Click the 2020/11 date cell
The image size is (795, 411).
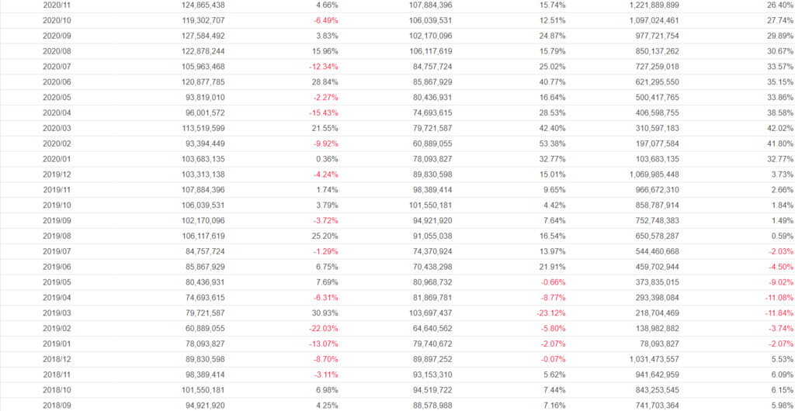coord(57,5)
